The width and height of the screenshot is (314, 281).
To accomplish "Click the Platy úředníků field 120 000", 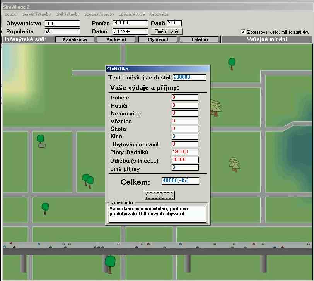I will (x=185, y=152).
